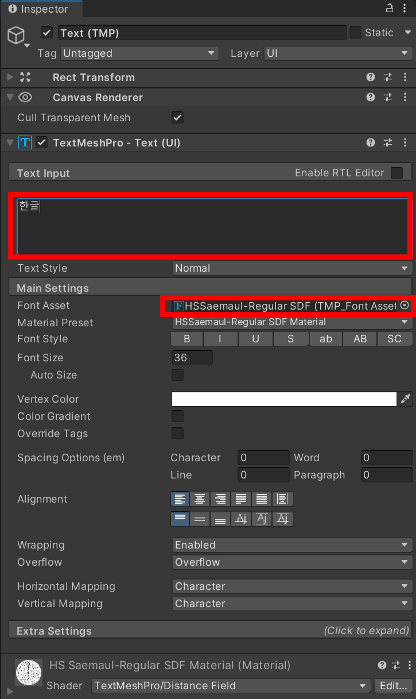The image size is (416, 699).
Task: Open the Wrapping dropdown
Action: pyautogui.click(x=292, y=545)
